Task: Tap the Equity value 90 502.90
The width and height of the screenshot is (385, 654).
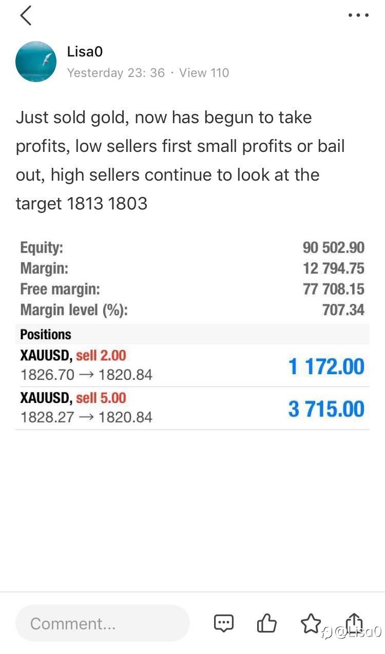Action: [333, 247]
